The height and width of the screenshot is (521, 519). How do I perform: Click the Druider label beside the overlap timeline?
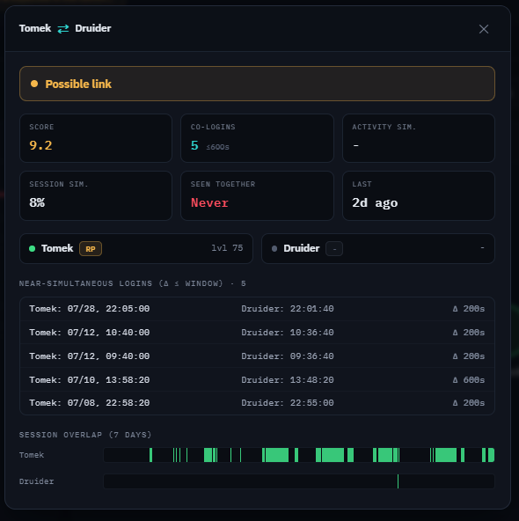click(37, 481)
